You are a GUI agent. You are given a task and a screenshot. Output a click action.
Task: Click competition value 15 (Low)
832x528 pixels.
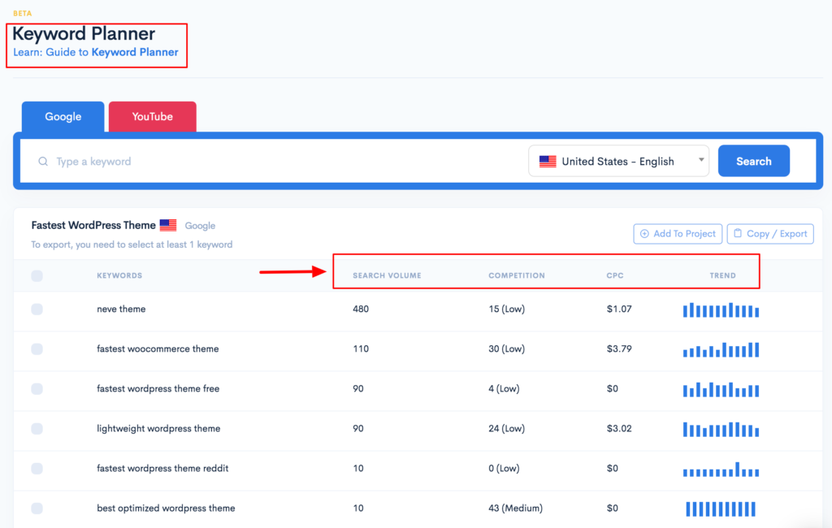tap(507, 309)
